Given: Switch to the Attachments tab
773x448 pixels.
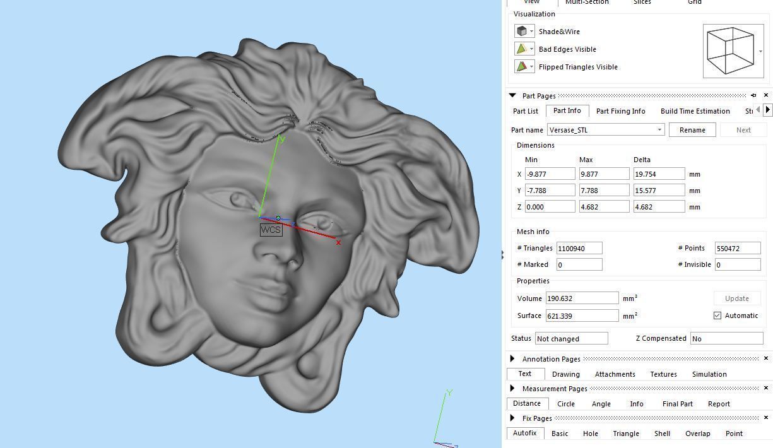Looking at the screenshot, I should point(615,374).
